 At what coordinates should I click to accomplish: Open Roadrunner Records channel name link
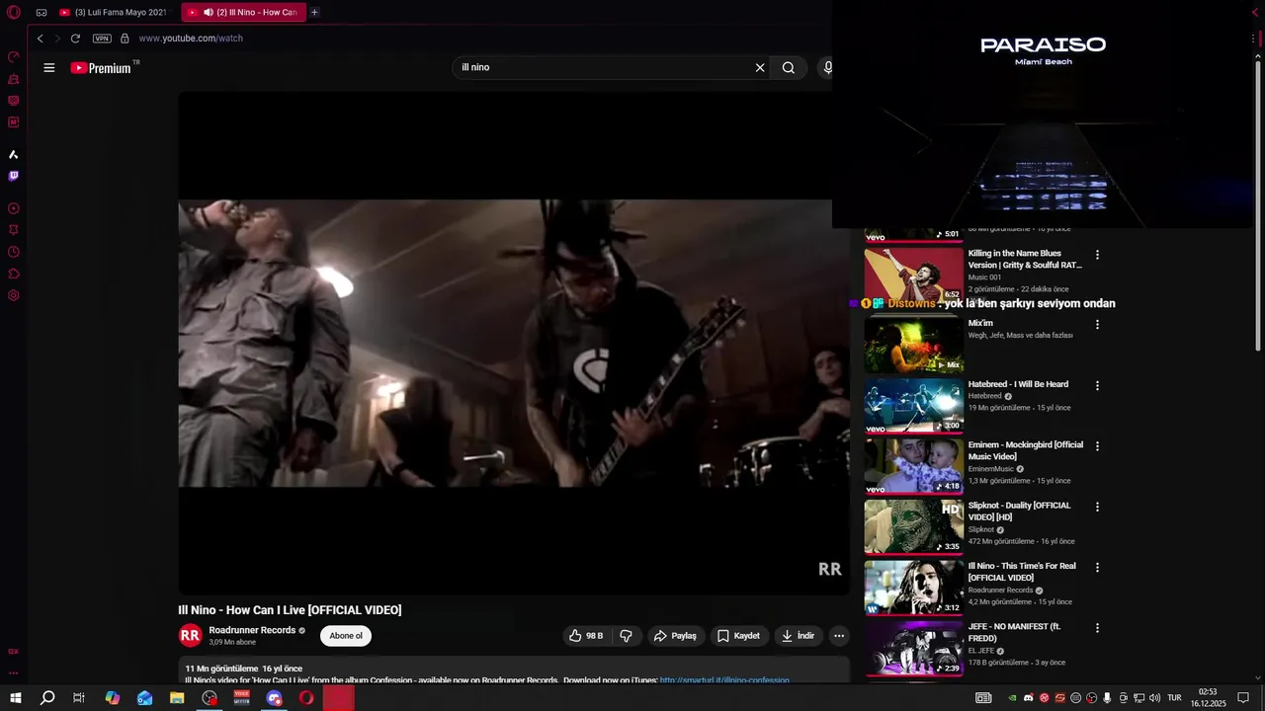(x=252, y=630)
